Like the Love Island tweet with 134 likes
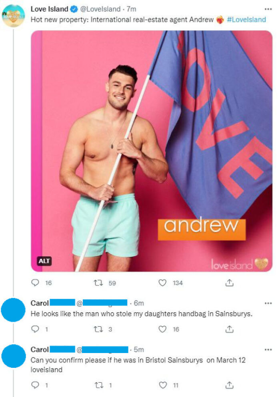 162,283
